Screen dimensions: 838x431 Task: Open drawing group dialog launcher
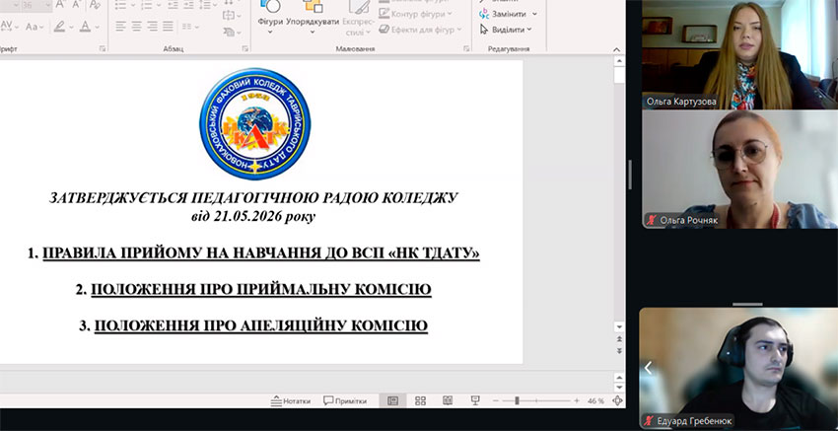click(x=466, y=48)
